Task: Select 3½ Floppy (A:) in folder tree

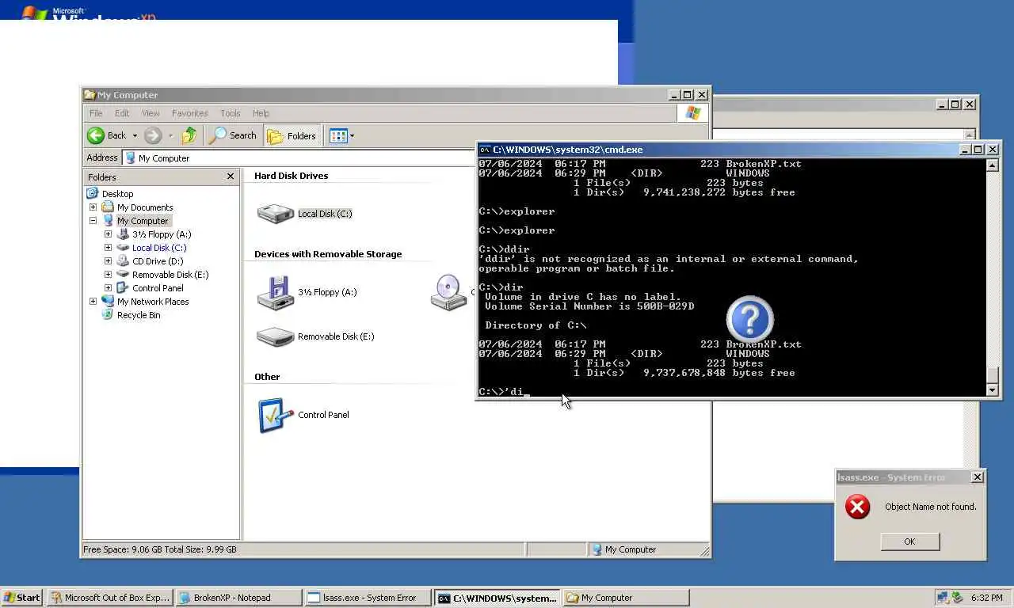Action: click(x=162, y=234)
